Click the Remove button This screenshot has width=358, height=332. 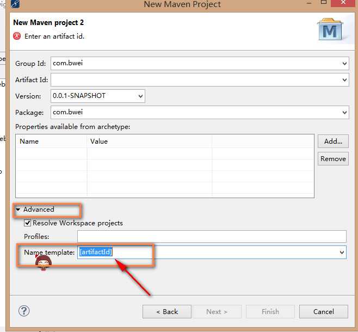(x=333, y=159)
